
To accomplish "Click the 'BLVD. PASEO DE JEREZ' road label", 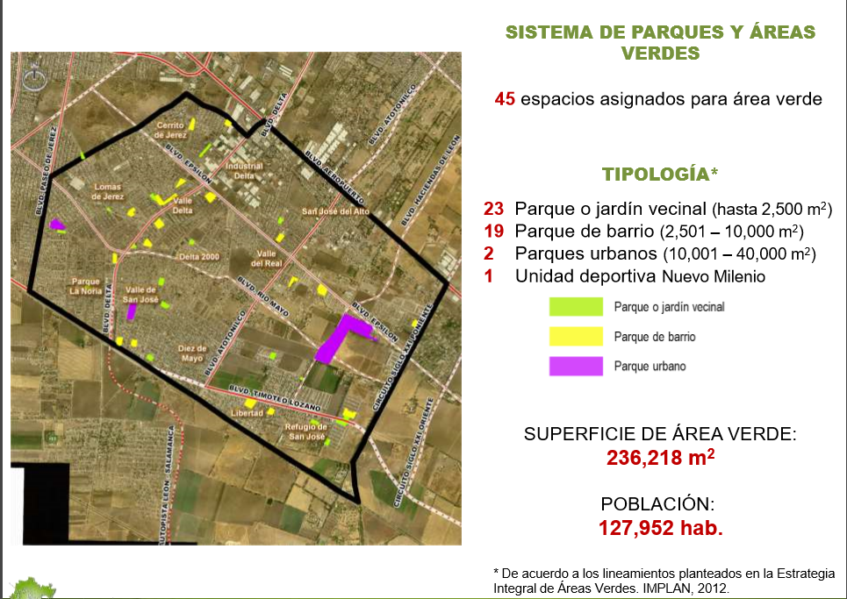I will pos(46,170).
